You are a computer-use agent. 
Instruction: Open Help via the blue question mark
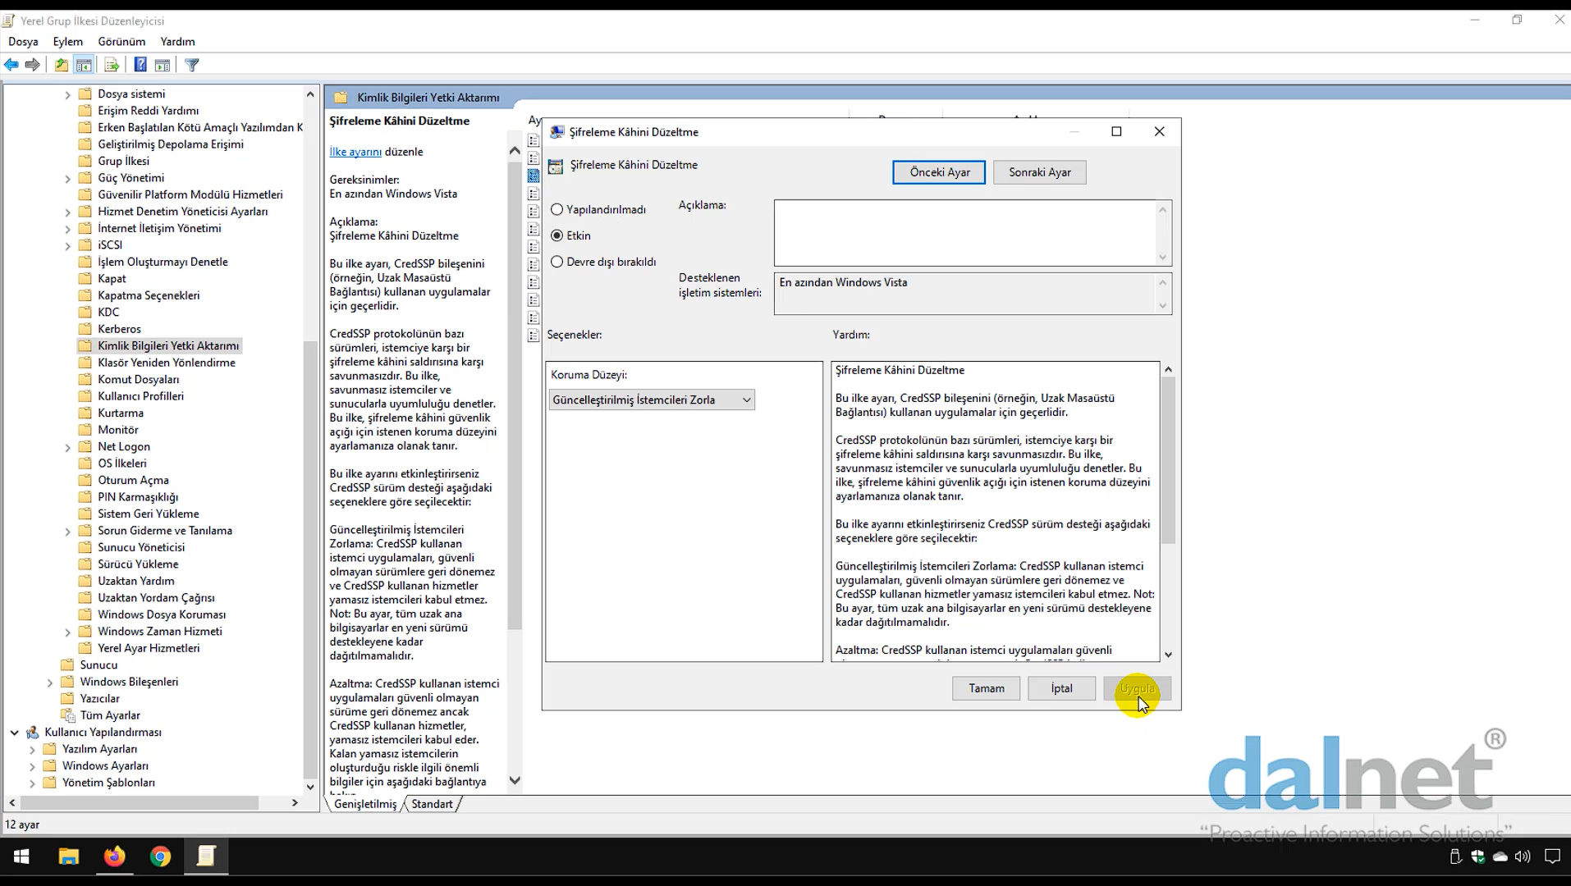[140, 65]
